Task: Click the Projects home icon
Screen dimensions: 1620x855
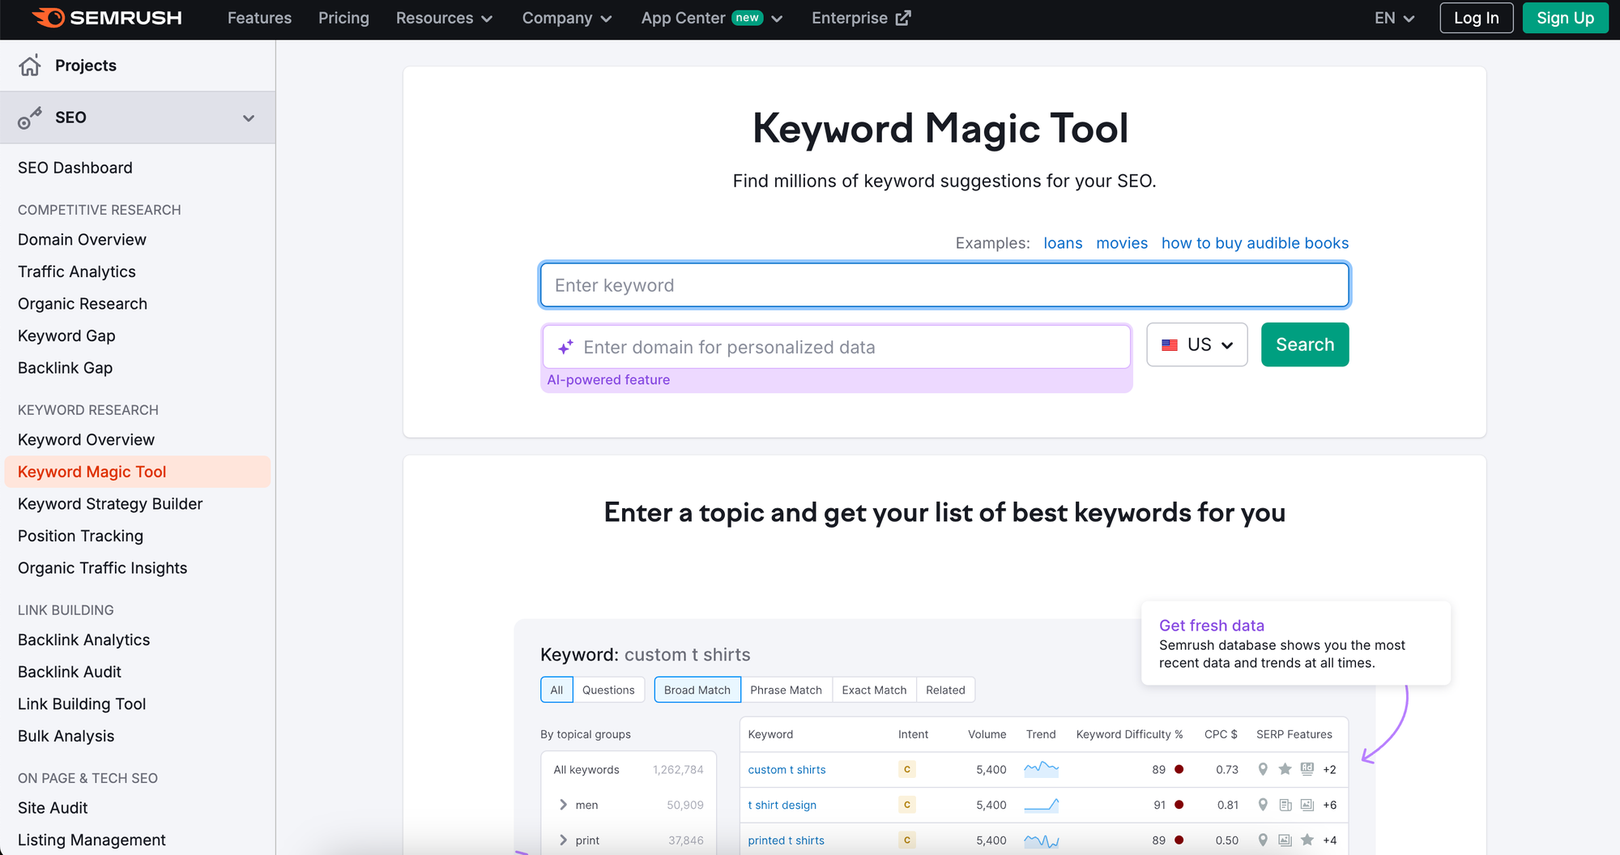Action: point(30,66)
